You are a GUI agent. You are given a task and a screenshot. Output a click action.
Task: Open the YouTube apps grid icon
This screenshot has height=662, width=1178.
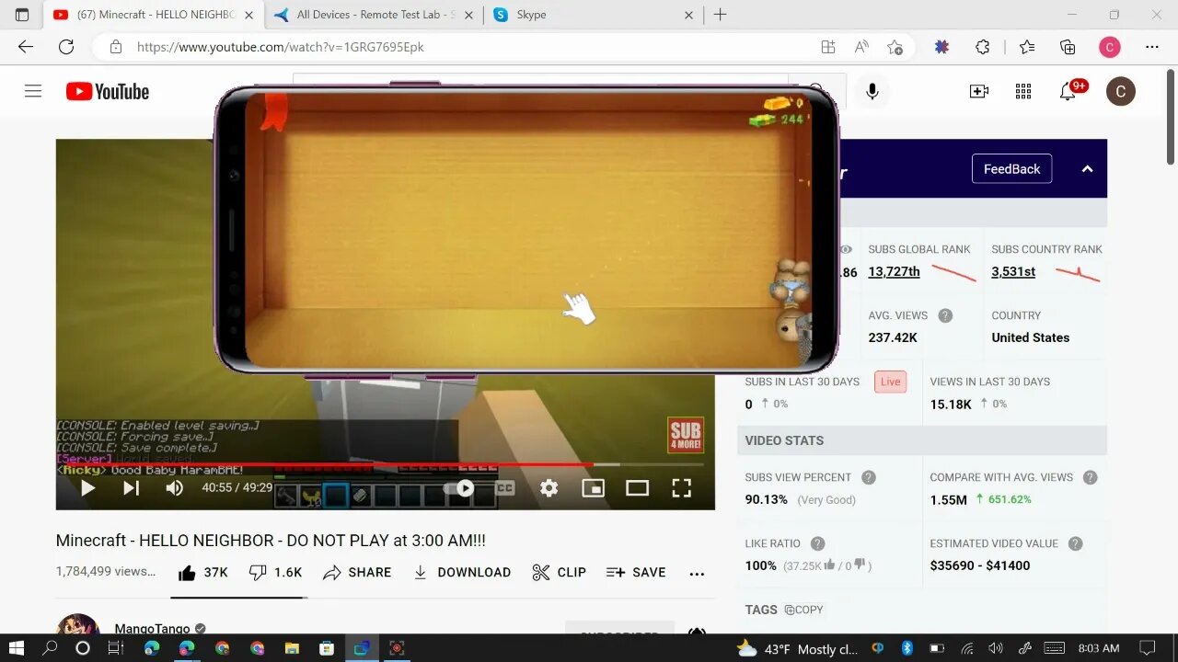point(1023,91)
